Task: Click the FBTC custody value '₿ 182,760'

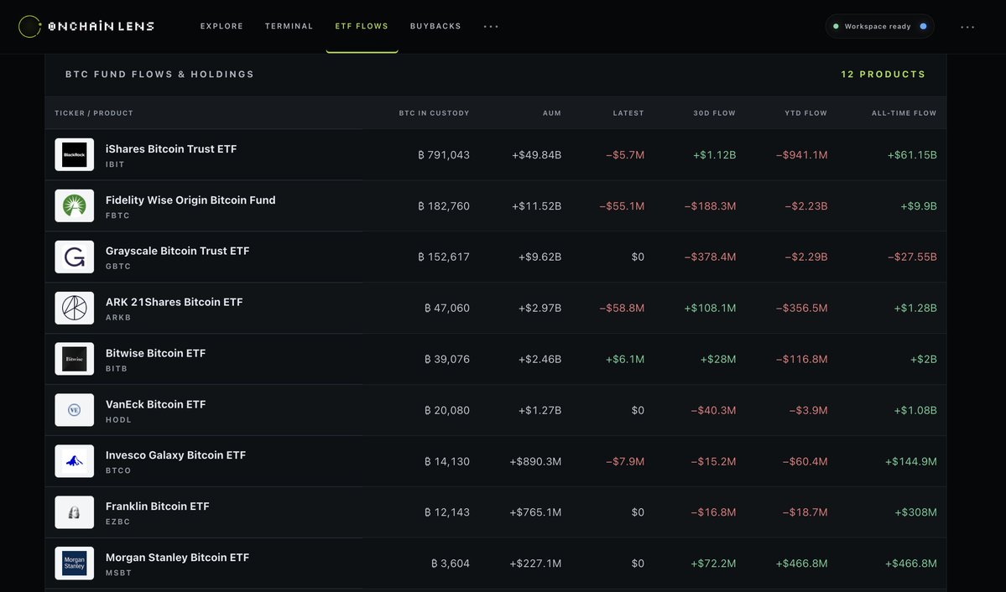Action: click(444, 206)
